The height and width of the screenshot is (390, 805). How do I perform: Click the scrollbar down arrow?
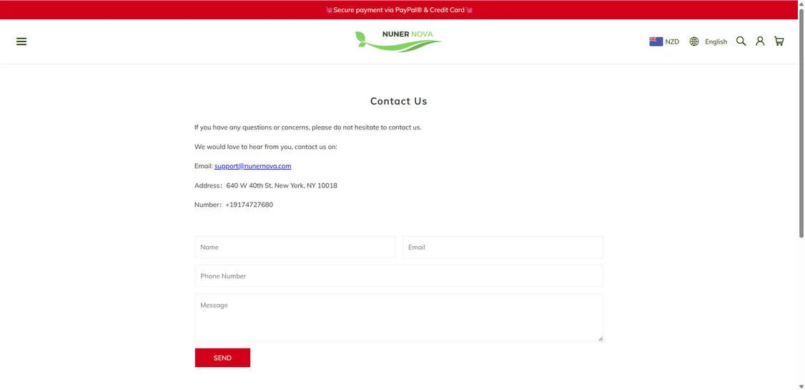(801, 386)
